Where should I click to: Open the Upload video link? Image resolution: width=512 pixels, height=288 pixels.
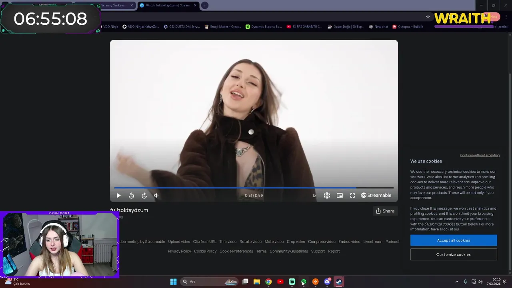179,242
